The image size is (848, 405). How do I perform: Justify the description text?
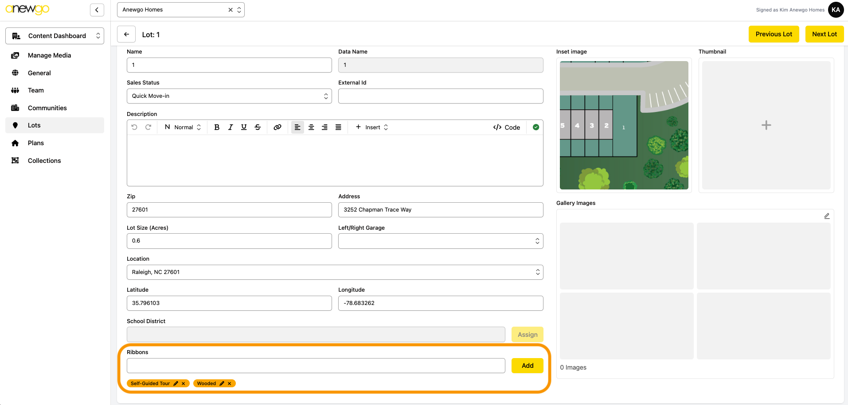338,127
